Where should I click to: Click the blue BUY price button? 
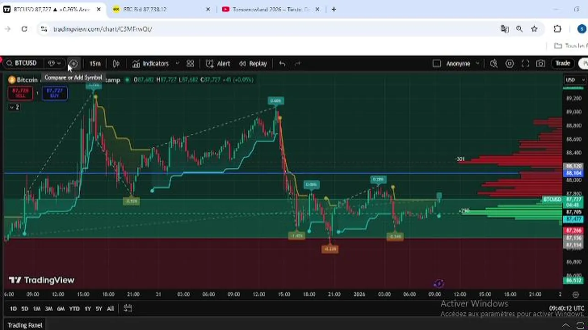click(54, 93)
